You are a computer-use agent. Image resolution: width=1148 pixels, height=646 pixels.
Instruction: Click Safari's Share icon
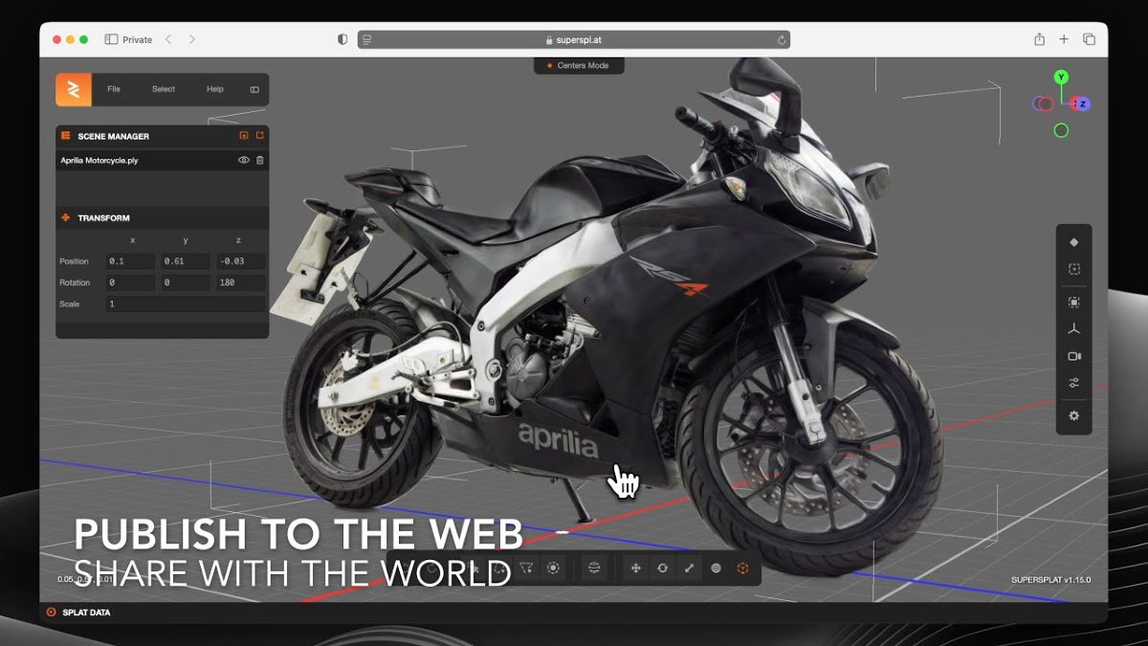pos(1039,39)
